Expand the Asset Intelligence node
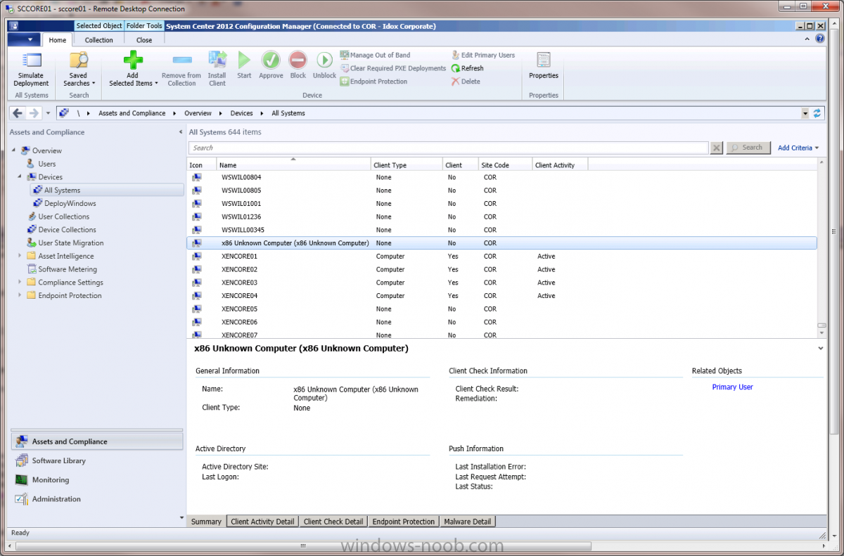This screenshot has height=556, width=844. click(20, 256)
